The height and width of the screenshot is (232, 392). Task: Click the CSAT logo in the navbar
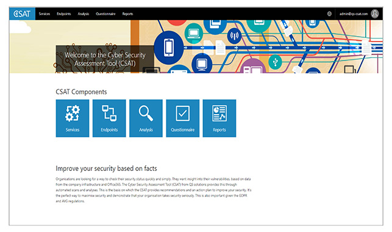coord(22,14)
